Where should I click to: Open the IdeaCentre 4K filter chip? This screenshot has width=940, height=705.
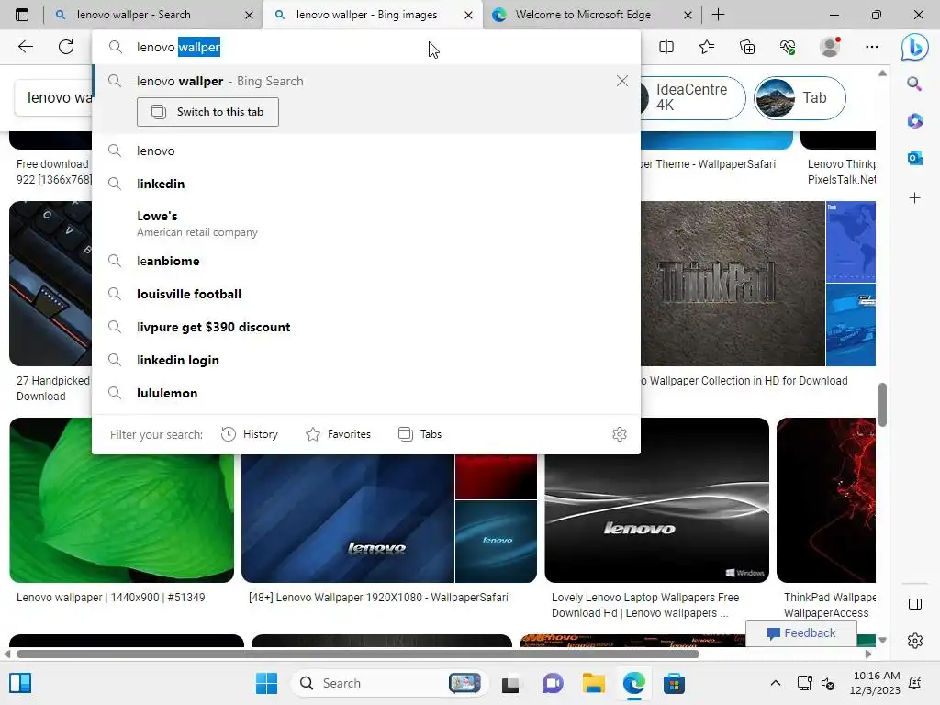point(693,97)
